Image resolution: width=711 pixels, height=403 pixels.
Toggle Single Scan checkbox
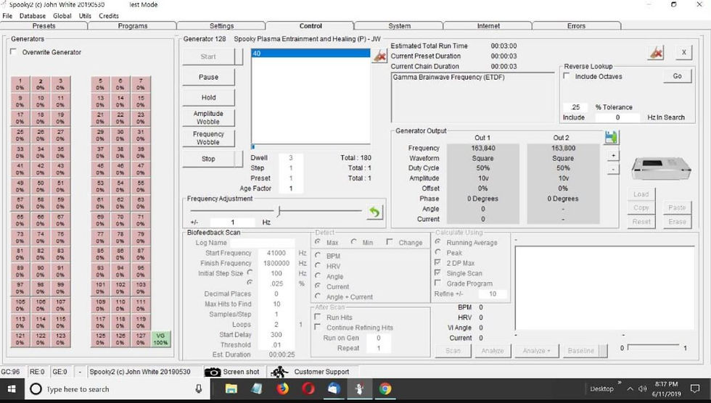pos(437,273)
